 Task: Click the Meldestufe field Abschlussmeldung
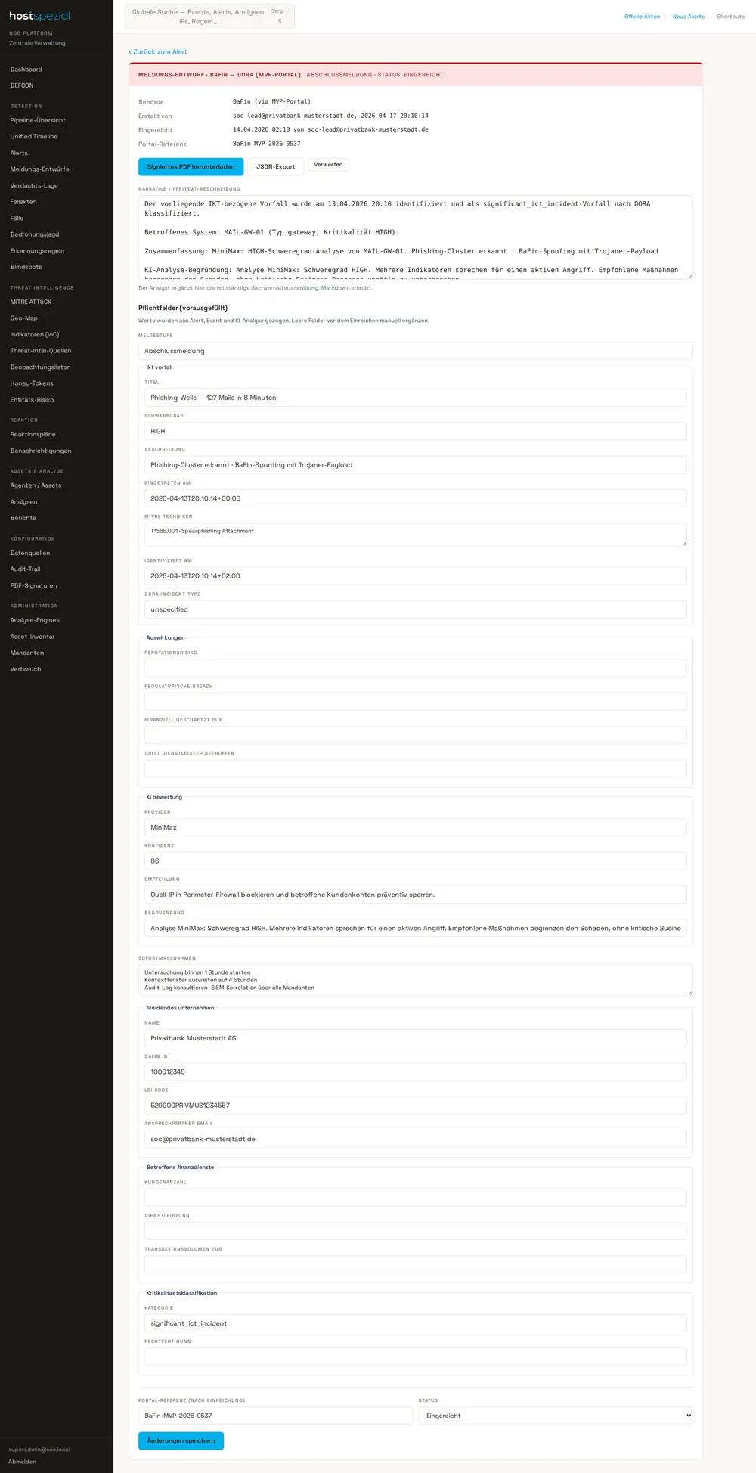(x=416, y=351)
